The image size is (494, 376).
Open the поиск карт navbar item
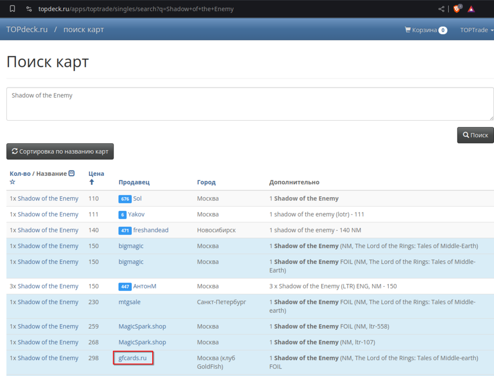point(83,30)
